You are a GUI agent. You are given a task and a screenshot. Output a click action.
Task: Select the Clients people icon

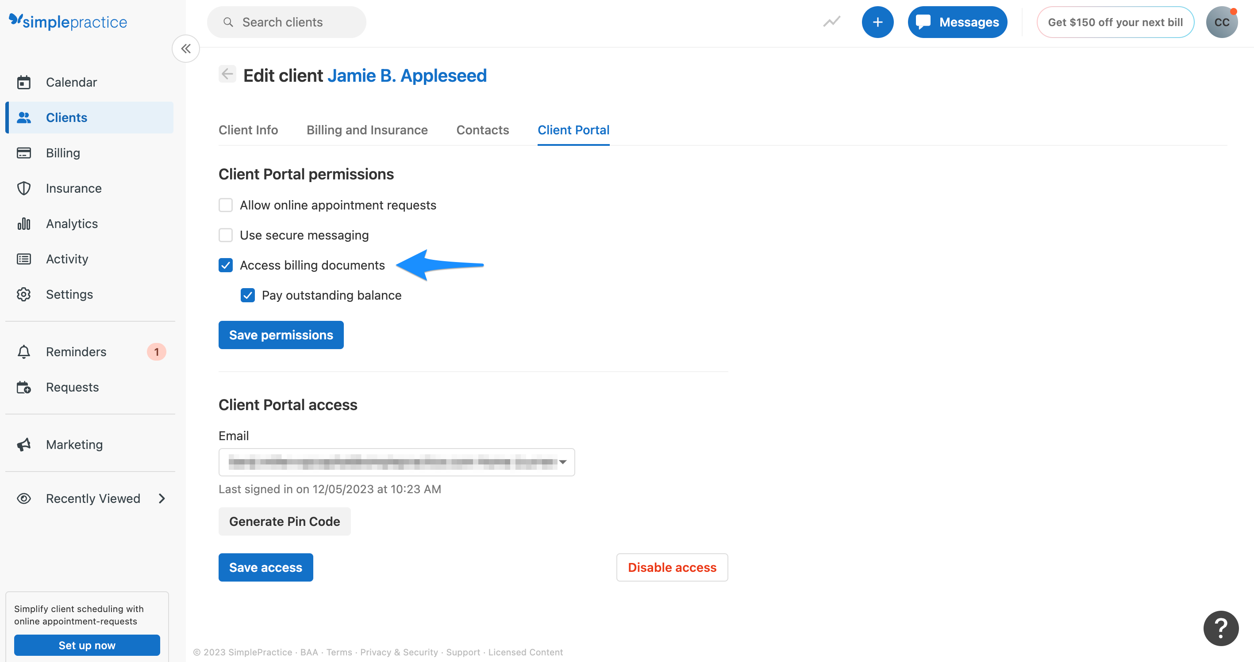tap(24, 118)
